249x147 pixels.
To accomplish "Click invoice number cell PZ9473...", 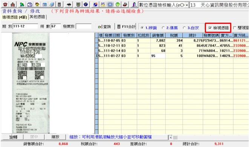I will [211, 40].
